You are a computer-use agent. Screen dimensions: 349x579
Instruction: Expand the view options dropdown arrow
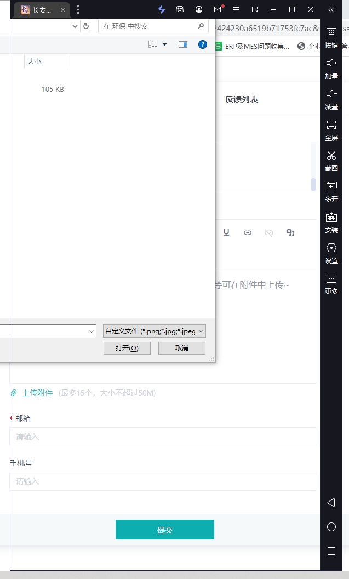164,44
